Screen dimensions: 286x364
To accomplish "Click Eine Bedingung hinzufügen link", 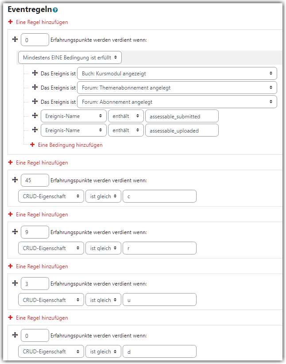I will (70, 145).
